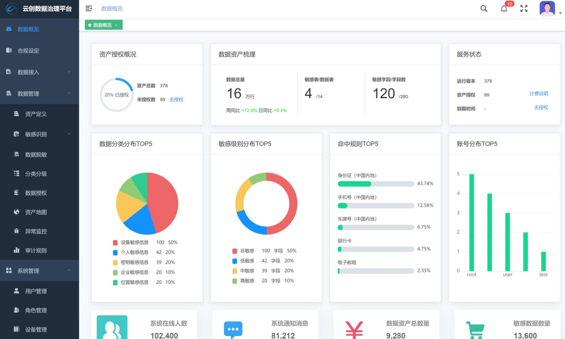The height and width of the screenshot is (339, 565).
Task: Toggle 企业敏感信息 legend entry
Action: tap(144, 272)
